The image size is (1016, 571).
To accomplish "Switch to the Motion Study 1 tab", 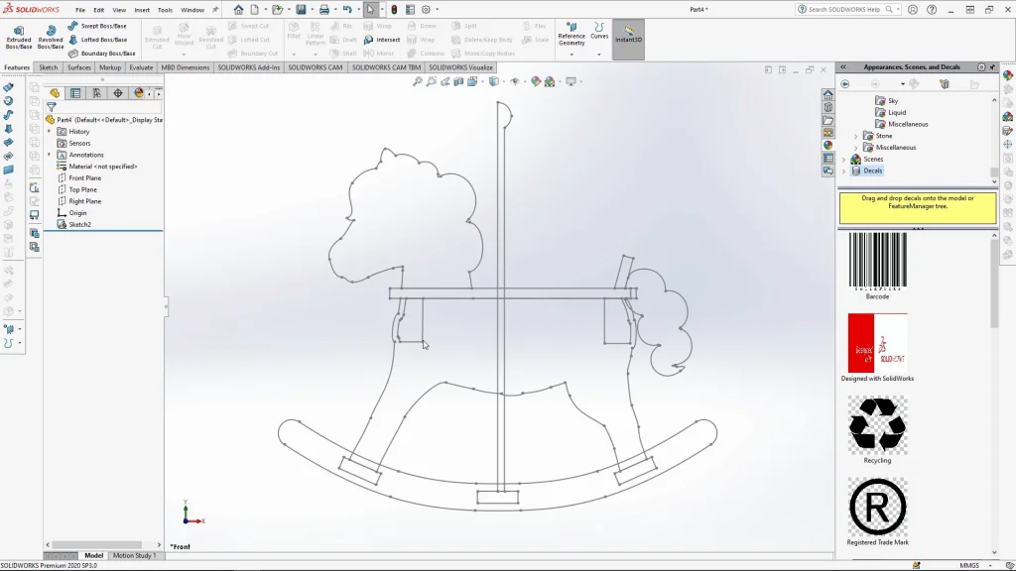I will [134, 555].
